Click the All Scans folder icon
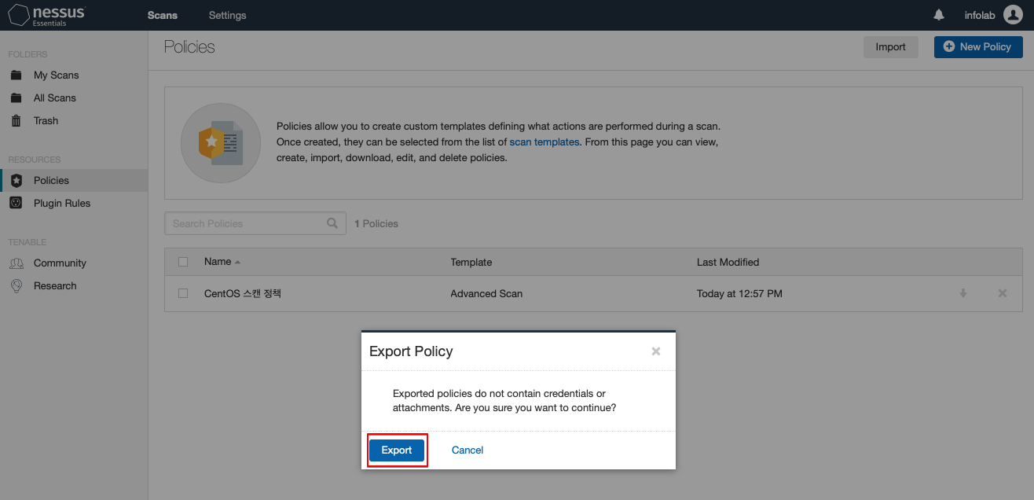 point(16,98)
